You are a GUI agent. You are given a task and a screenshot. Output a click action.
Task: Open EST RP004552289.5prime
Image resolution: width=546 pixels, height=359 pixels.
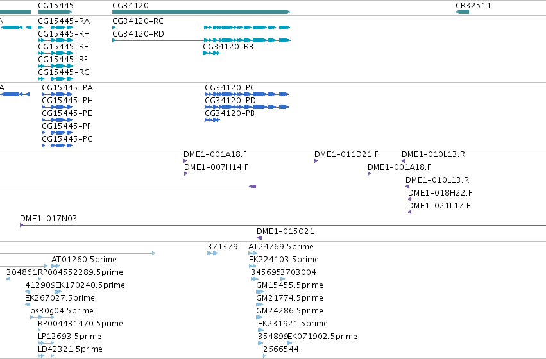(39, 280)
